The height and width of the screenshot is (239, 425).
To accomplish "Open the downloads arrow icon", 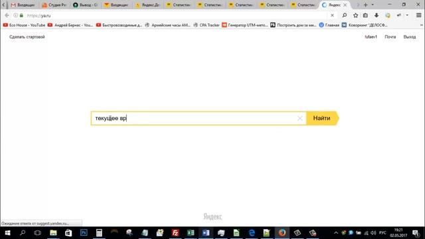I will tap(377, 15).
